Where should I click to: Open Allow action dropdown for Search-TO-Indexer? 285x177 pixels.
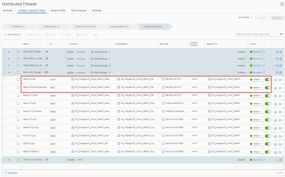click(258, 112)
